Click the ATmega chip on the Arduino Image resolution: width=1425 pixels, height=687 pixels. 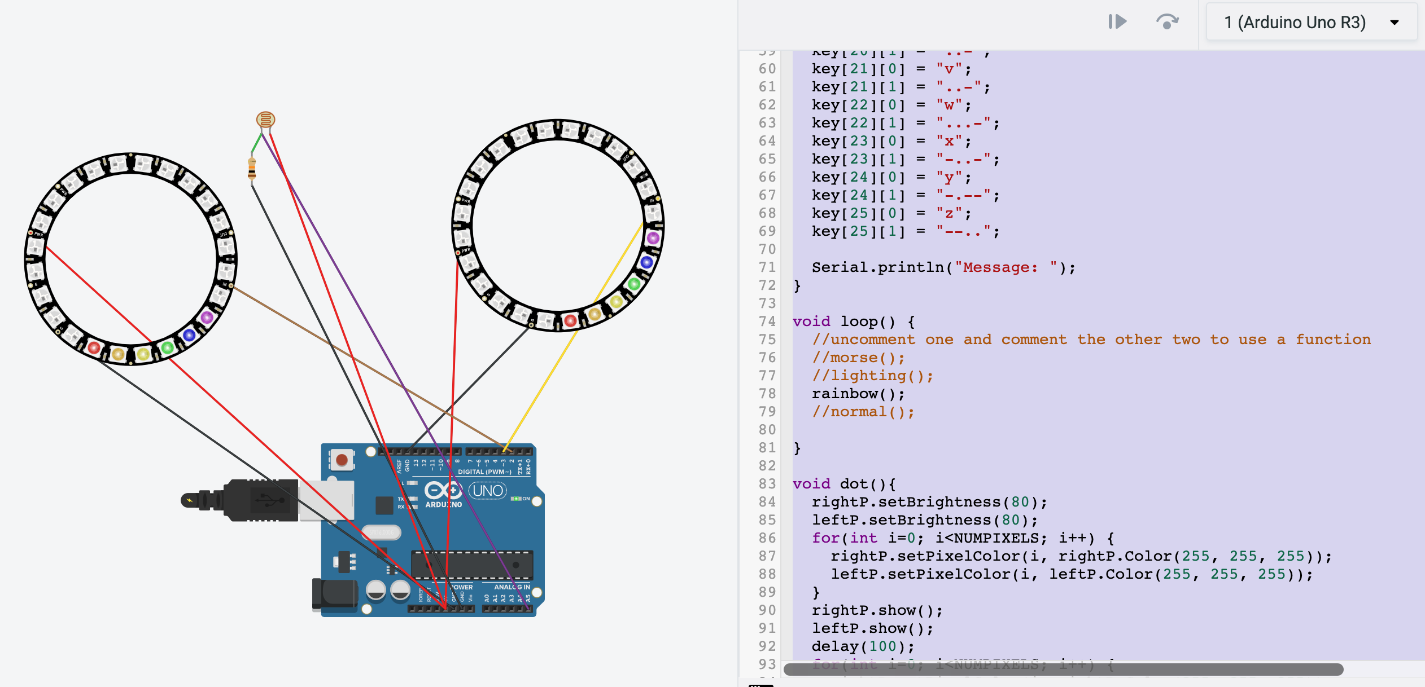click(x=472, y=565)
